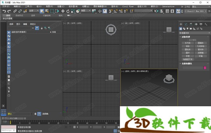Image resolution: width=211 pixels, height=133 pixels.
Task: Click the 加强型文本 TextPlus button
Action: (187, 59)
